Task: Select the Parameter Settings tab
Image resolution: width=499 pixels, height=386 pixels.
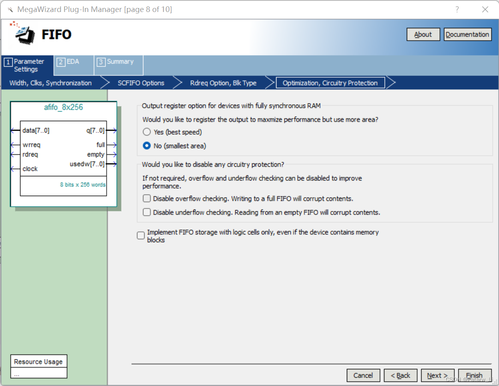Action: point(26,65)
